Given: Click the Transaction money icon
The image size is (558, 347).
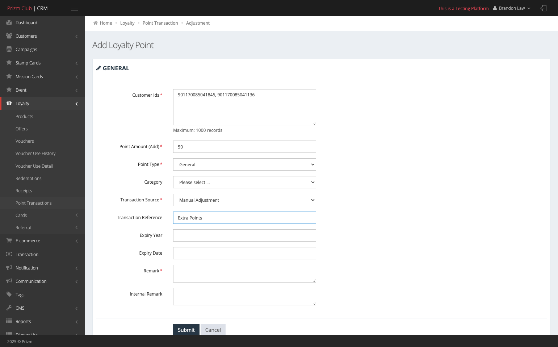Looking at the screenshot, I should click(x=9, y=254).
